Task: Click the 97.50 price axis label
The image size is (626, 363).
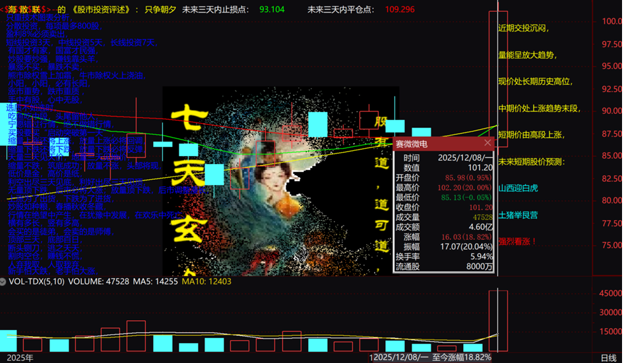Action: 611,44
